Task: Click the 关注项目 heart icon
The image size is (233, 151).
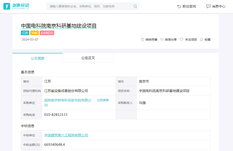Action: (x=181, y=39)
